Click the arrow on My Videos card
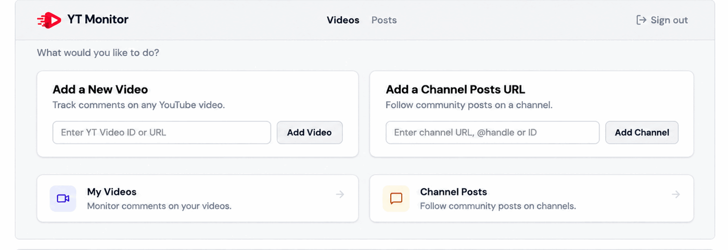728x250 pixels. pos(340,195)
